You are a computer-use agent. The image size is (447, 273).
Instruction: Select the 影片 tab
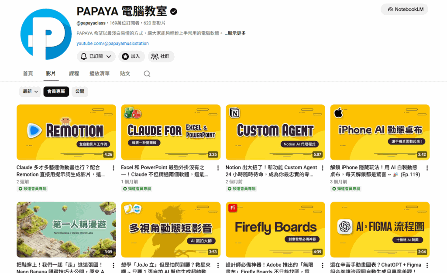pyautogui.click(x=51, y=73)
